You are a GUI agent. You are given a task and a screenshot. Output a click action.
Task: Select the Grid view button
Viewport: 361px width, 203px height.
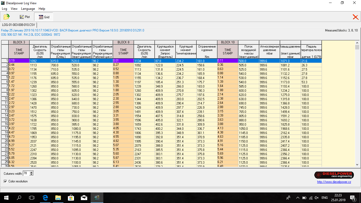[44, 17]
